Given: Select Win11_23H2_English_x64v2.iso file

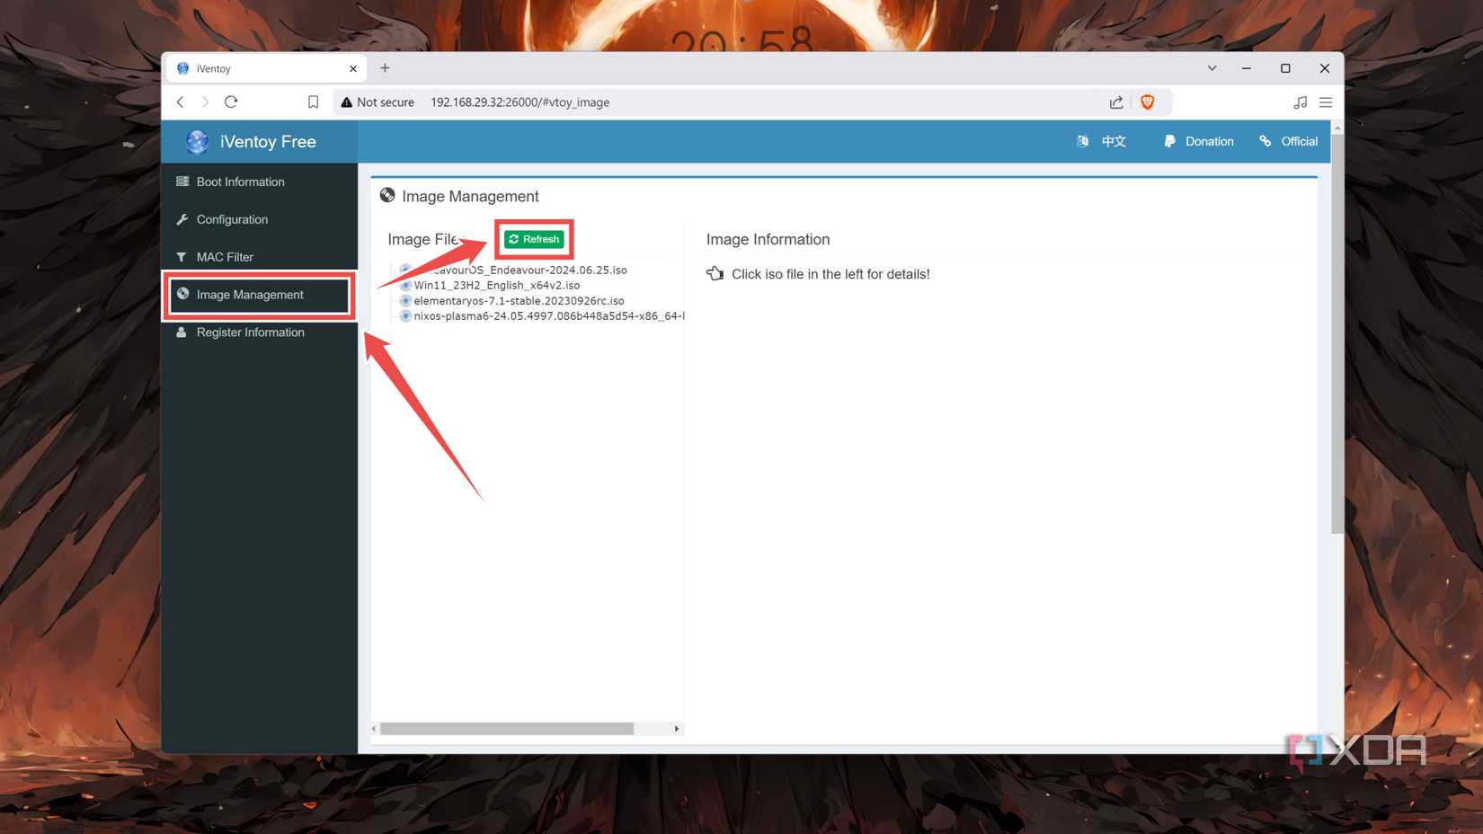Looking at the screenshot, I should click(496, 285).
